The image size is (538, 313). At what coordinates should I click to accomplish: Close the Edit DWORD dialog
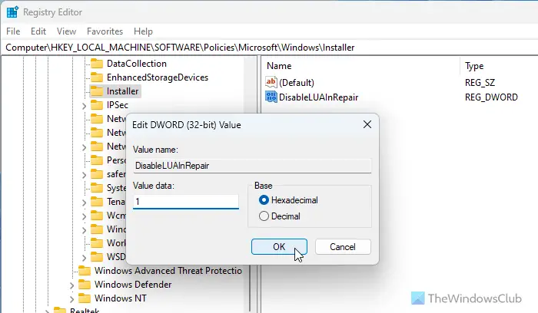[x=367, y=124]
